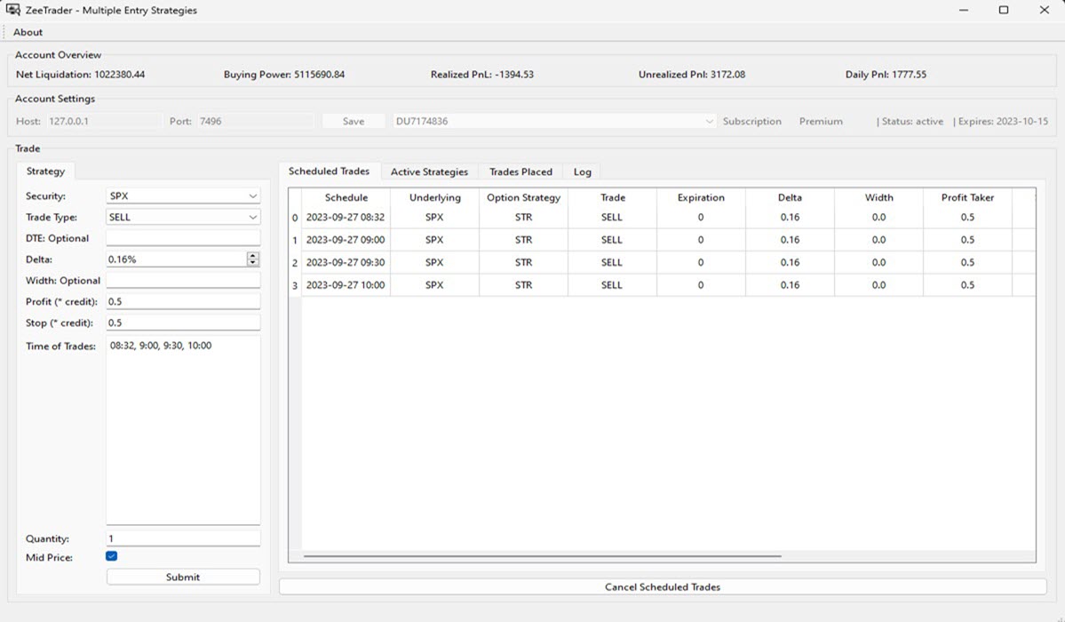Expand the Trade Type dropdown showing SELL

point(182,217)
